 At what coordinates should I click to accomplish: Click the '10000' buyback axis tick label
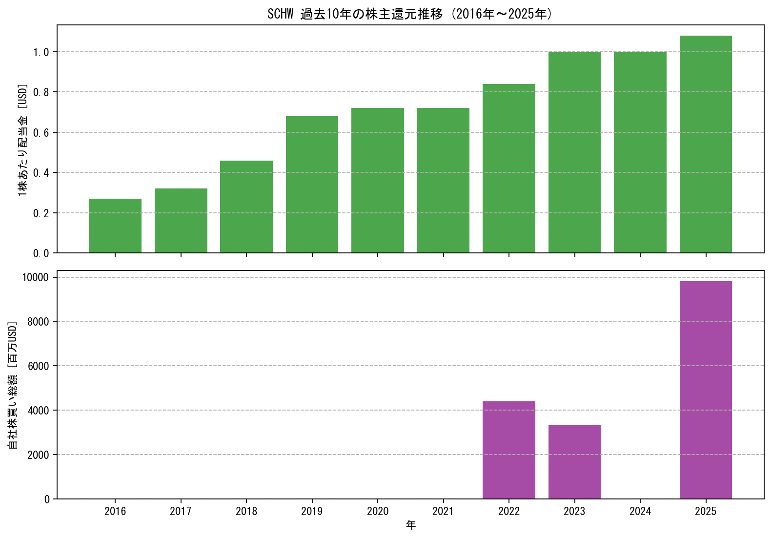tap(36, 277)
